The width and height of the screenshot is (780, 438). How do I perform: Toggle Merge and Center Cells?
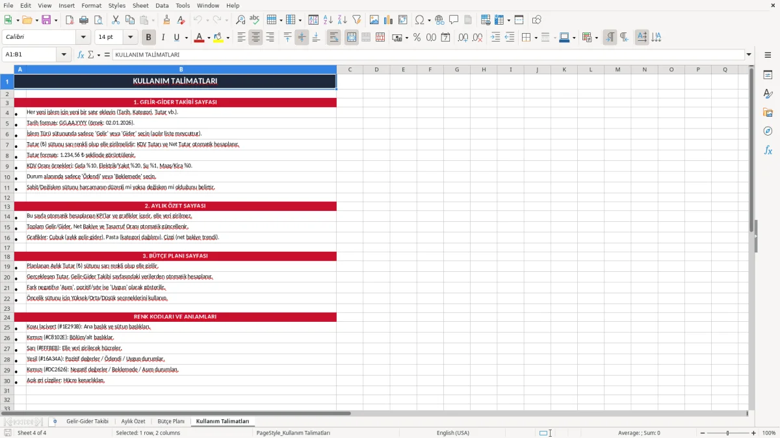pos(352,38)
